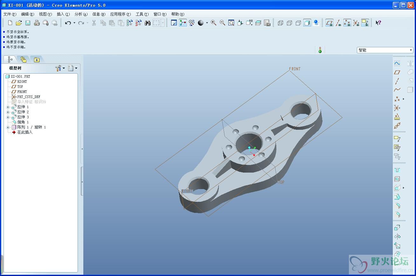Open the Undo history dropdown arrow
This screenshot has width=416, height=276.
coord(74,23)
